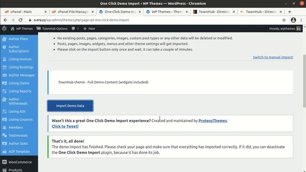The height and width of the screenshot is (172, 306).
Task: Select the TownHub theme Full Demo Content box
Action: [x=170, y=82]
